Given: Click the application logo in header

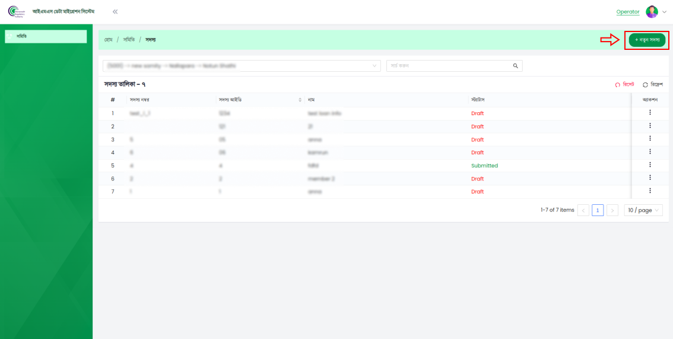Looking at the screenshot, I should tap(16, 12).
